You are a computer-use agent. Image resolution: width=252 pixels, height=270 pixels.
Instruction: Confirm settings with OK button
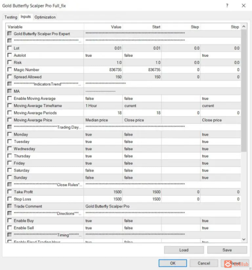172,263
